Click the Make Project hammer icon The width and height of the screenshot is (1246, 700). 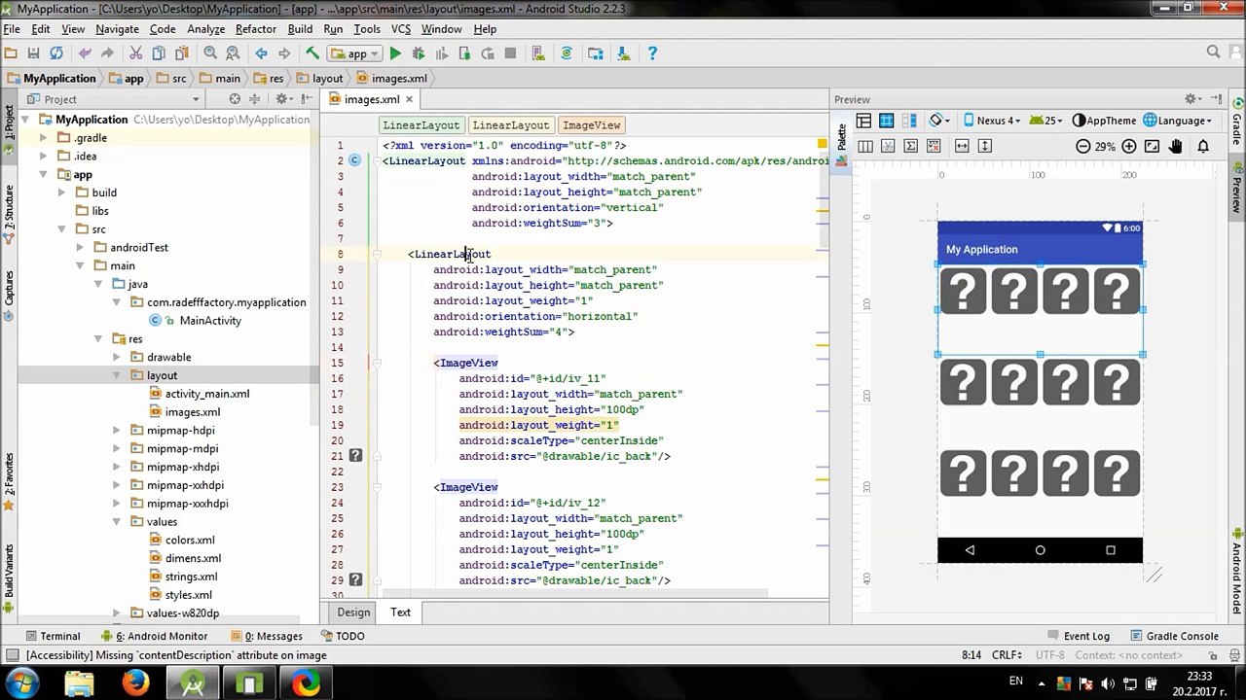(312, 53)
